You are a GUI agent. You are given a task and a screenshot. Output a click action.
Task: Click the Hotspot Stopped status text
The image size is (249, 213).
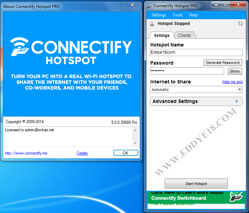coord(174,24)
